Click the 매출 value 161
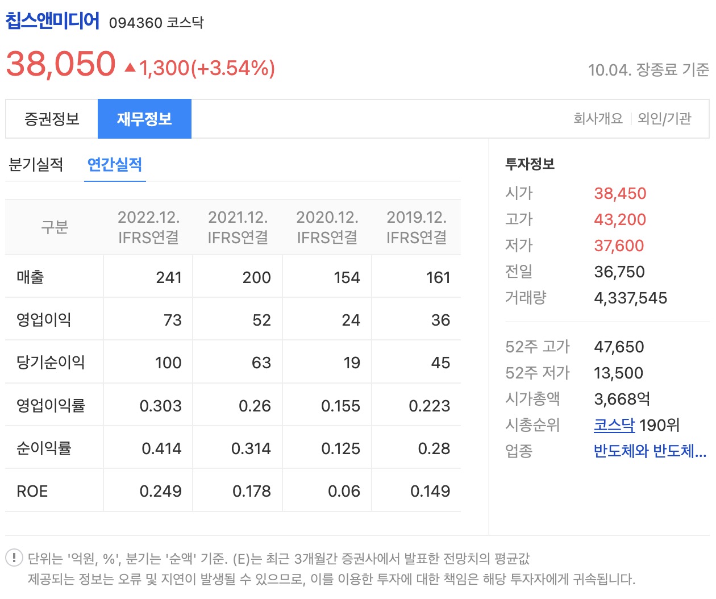This screenshot has width=716, height=599. (x=438, y=277)
